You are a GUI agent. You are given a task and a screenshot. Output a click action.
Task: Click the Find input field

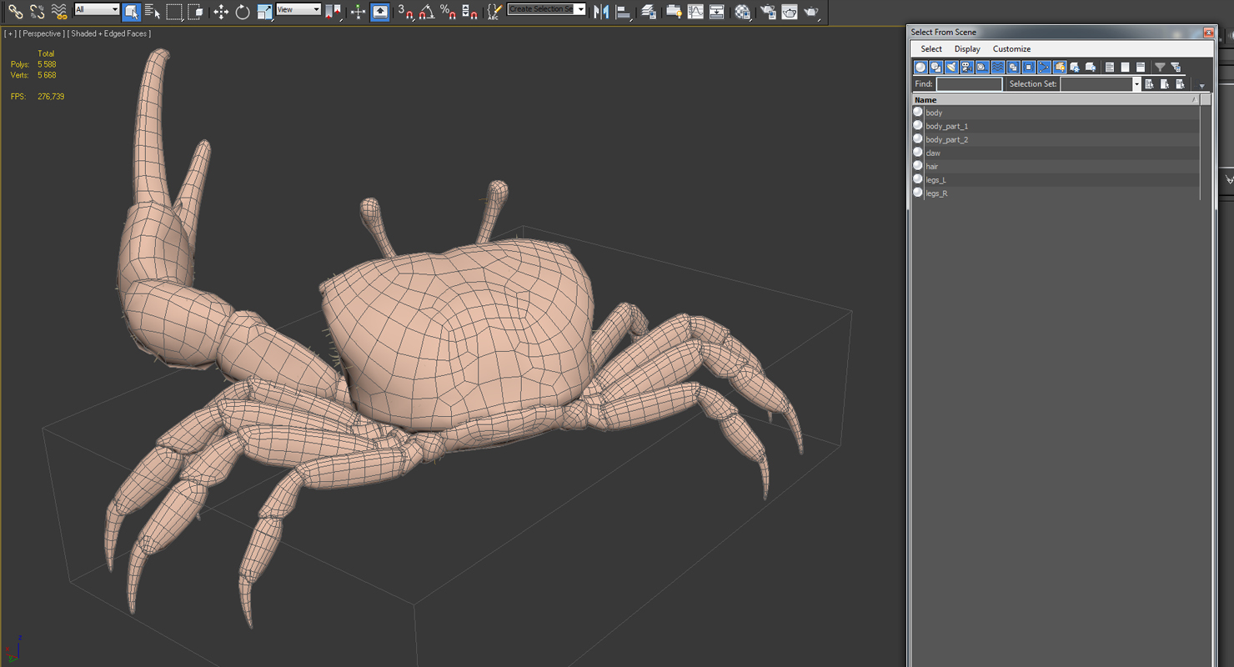[969, 84]
